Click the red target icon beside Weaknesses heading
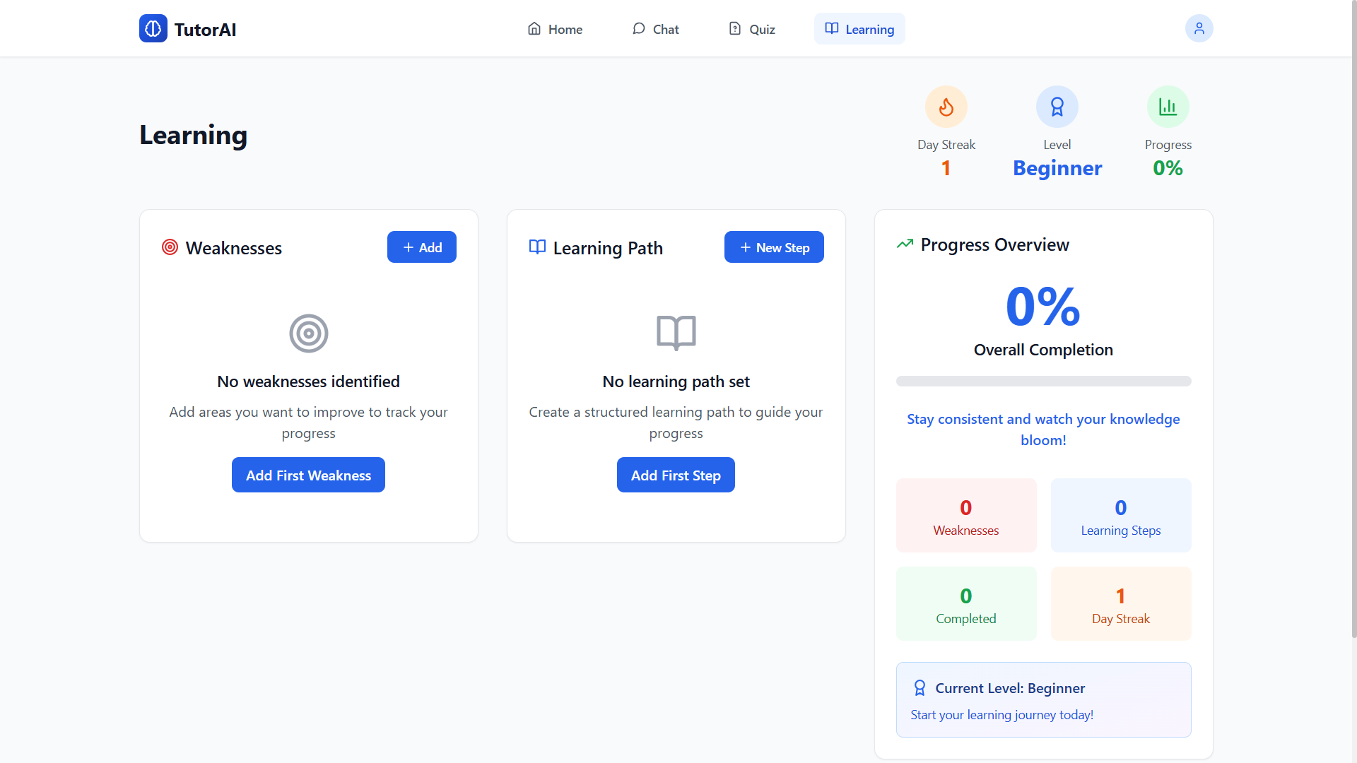The width and height of the screenshot is (1357, 763). (x=170, y=247)
